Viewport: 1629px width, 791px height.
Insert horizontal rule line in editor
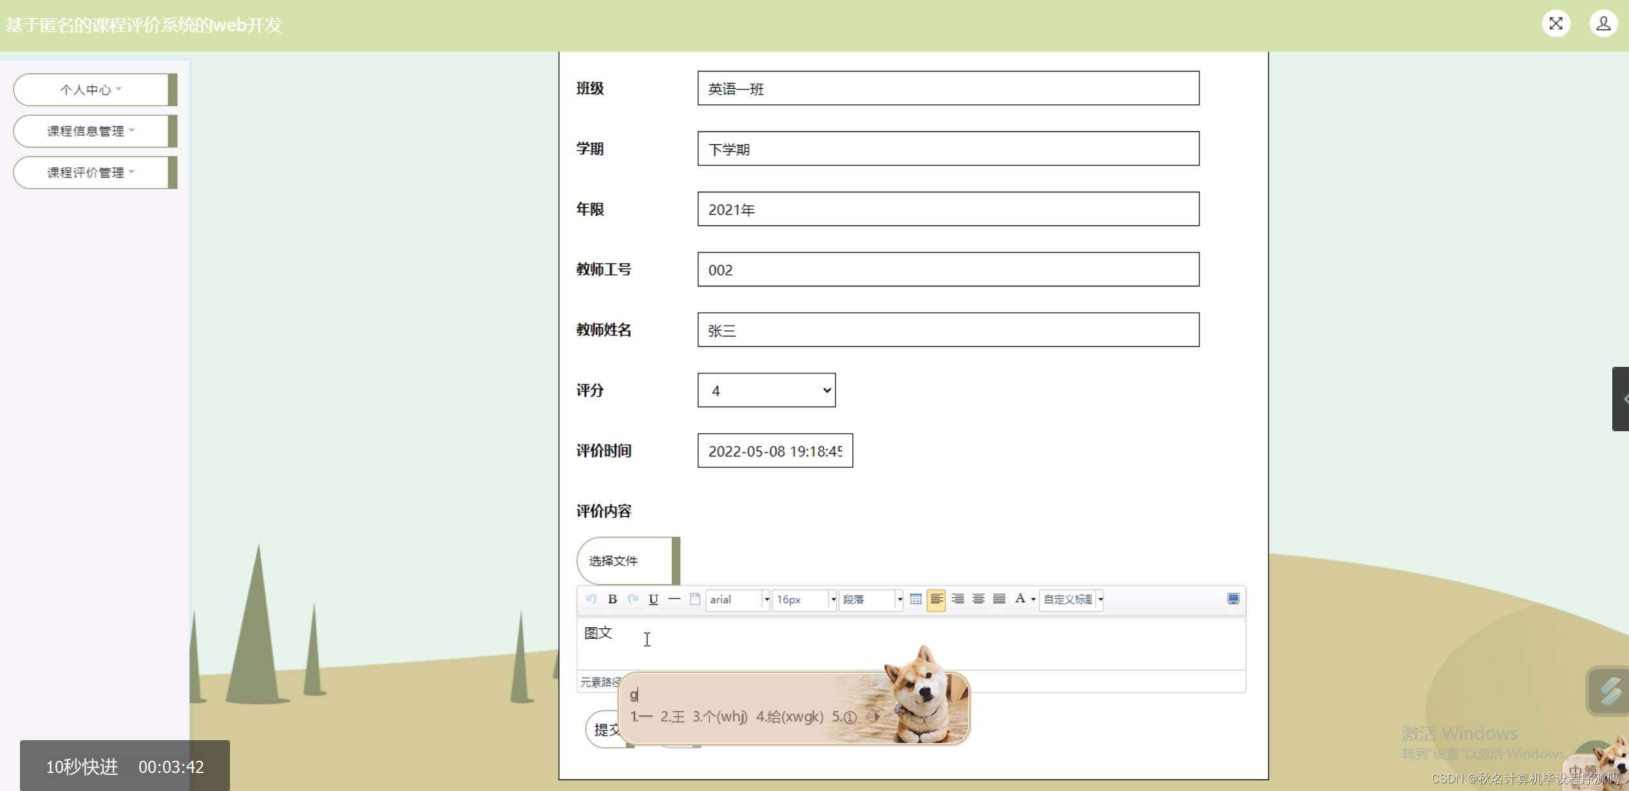point(674,599)
